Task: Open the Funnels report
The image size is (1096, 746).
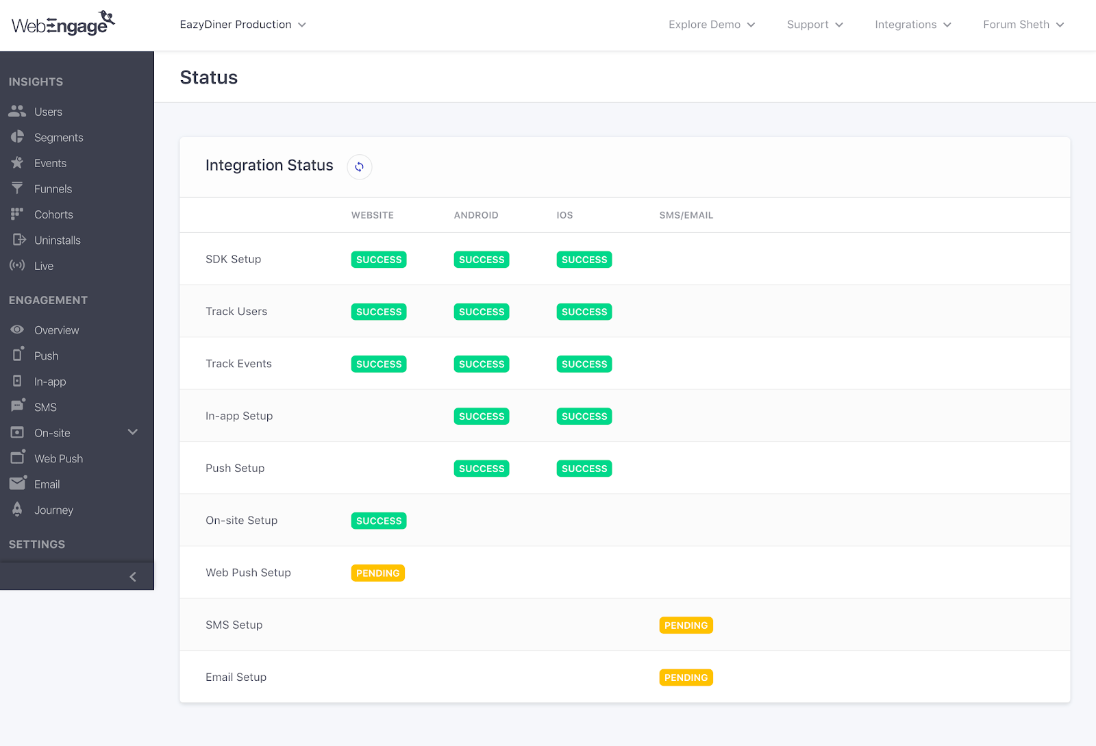Action: pos(53,188)
